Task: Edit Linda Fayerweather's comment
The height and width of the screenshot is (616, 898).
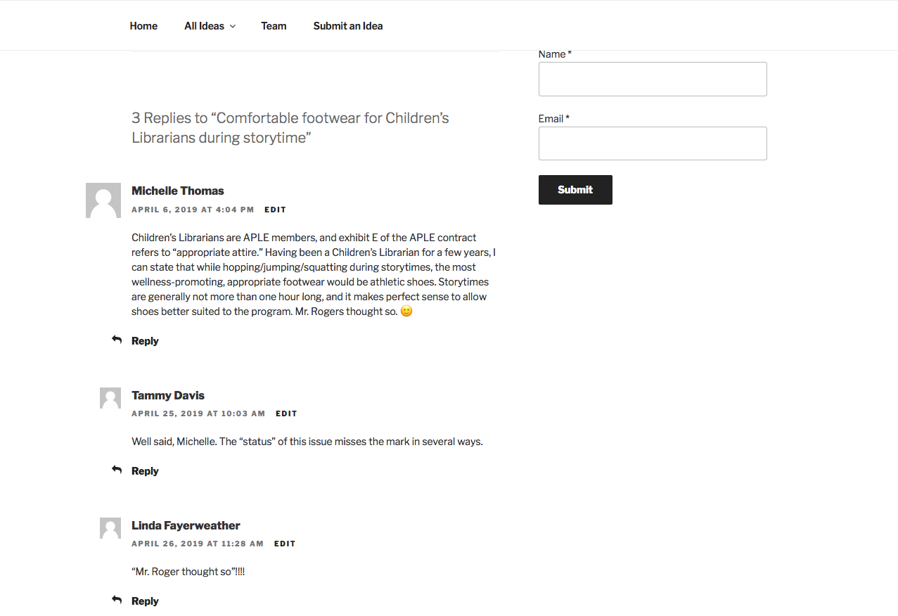Action: pos(285,544)
